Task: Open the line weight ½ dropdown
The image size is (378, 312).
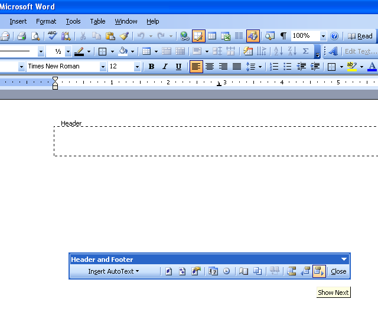Action: 69,51
